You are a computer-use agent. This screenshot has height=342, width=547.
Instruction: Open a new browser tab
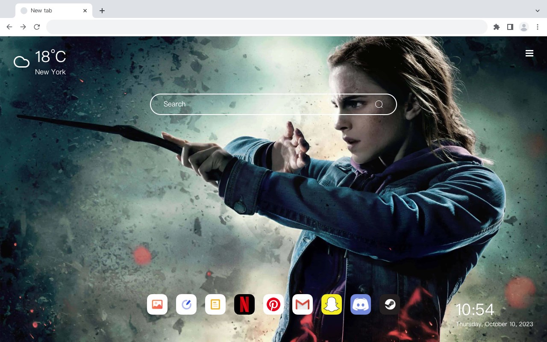click(102, 11)
